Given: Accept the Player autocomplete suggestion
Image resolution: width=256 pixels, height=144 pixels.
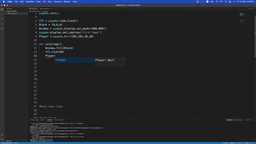Looking at the screenshot, I should tap(74, 60).
